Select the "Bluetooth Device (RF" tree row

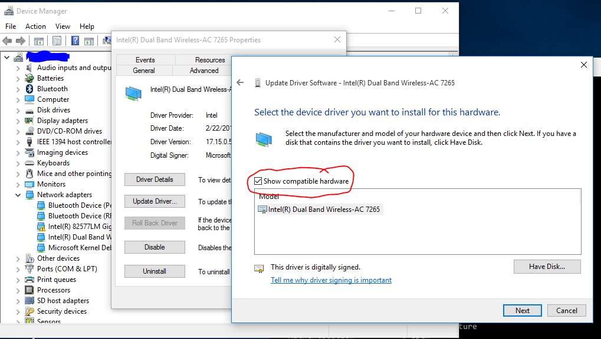point(80,216)
